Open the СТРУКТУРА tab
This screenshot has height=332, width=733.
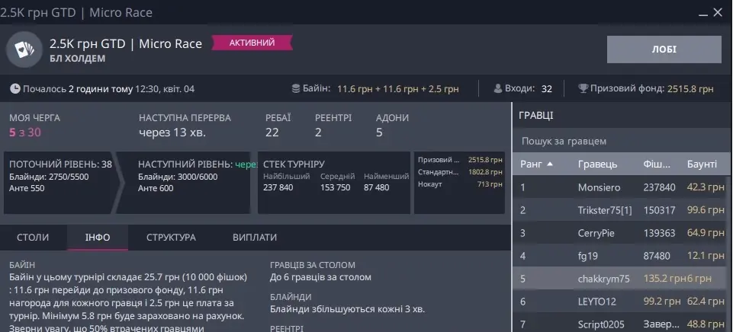(x=171, y=238)
